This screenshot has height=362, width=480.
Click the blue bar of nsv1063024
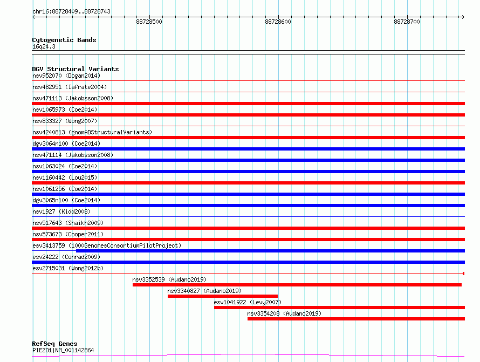pyautogui.click(x=248, y=172)
